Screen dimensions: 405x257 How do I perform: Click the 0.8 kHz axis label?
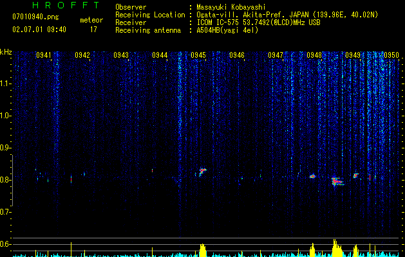click(5, 180)
